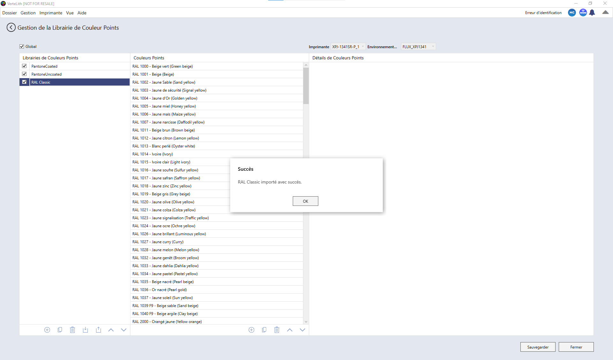Select RAL 1023 - Jaune signalisation
The image size is (613, 360).
click(x=217, y=218)
